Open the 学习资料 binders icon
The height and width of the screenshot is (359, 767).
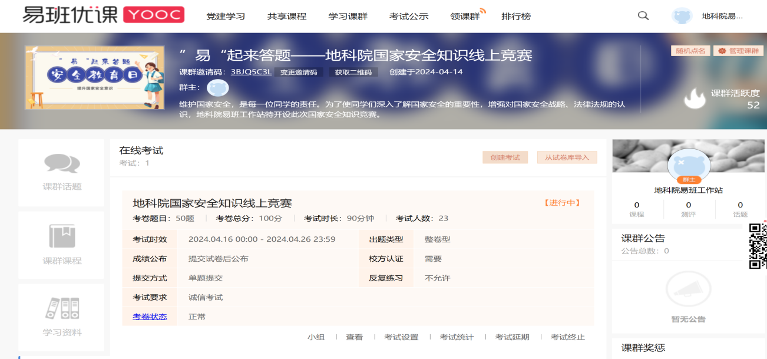tap(62, 309)
